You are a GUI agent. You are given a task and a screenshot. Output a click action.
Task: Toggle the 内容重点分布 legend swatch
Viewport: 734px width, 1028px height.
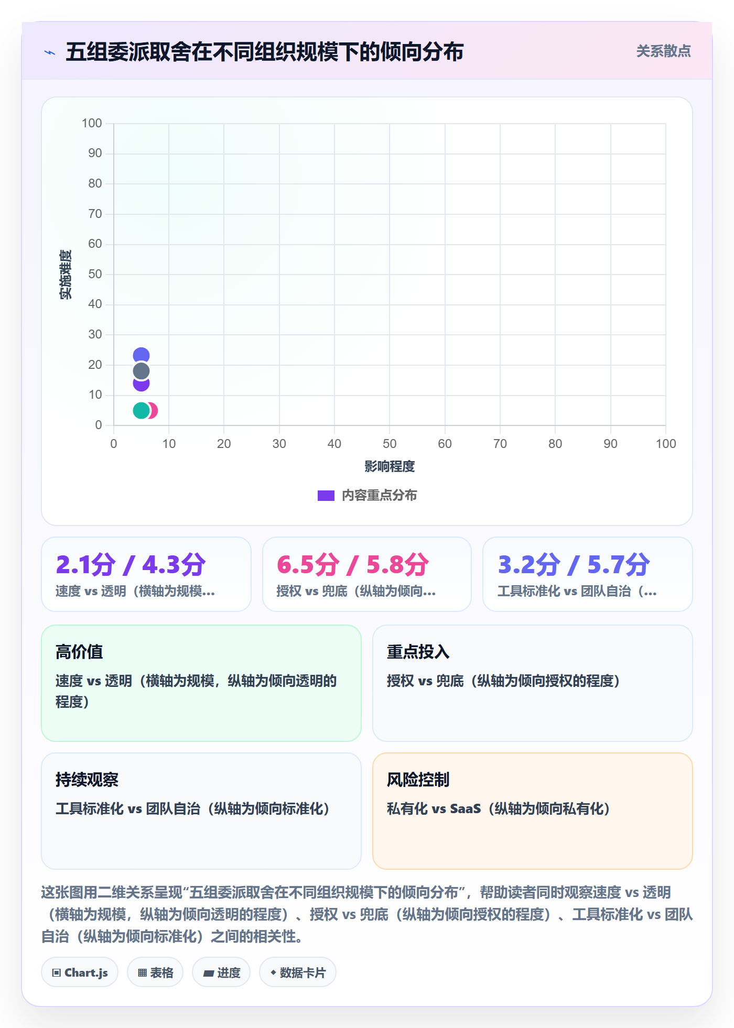click(326, 496)
